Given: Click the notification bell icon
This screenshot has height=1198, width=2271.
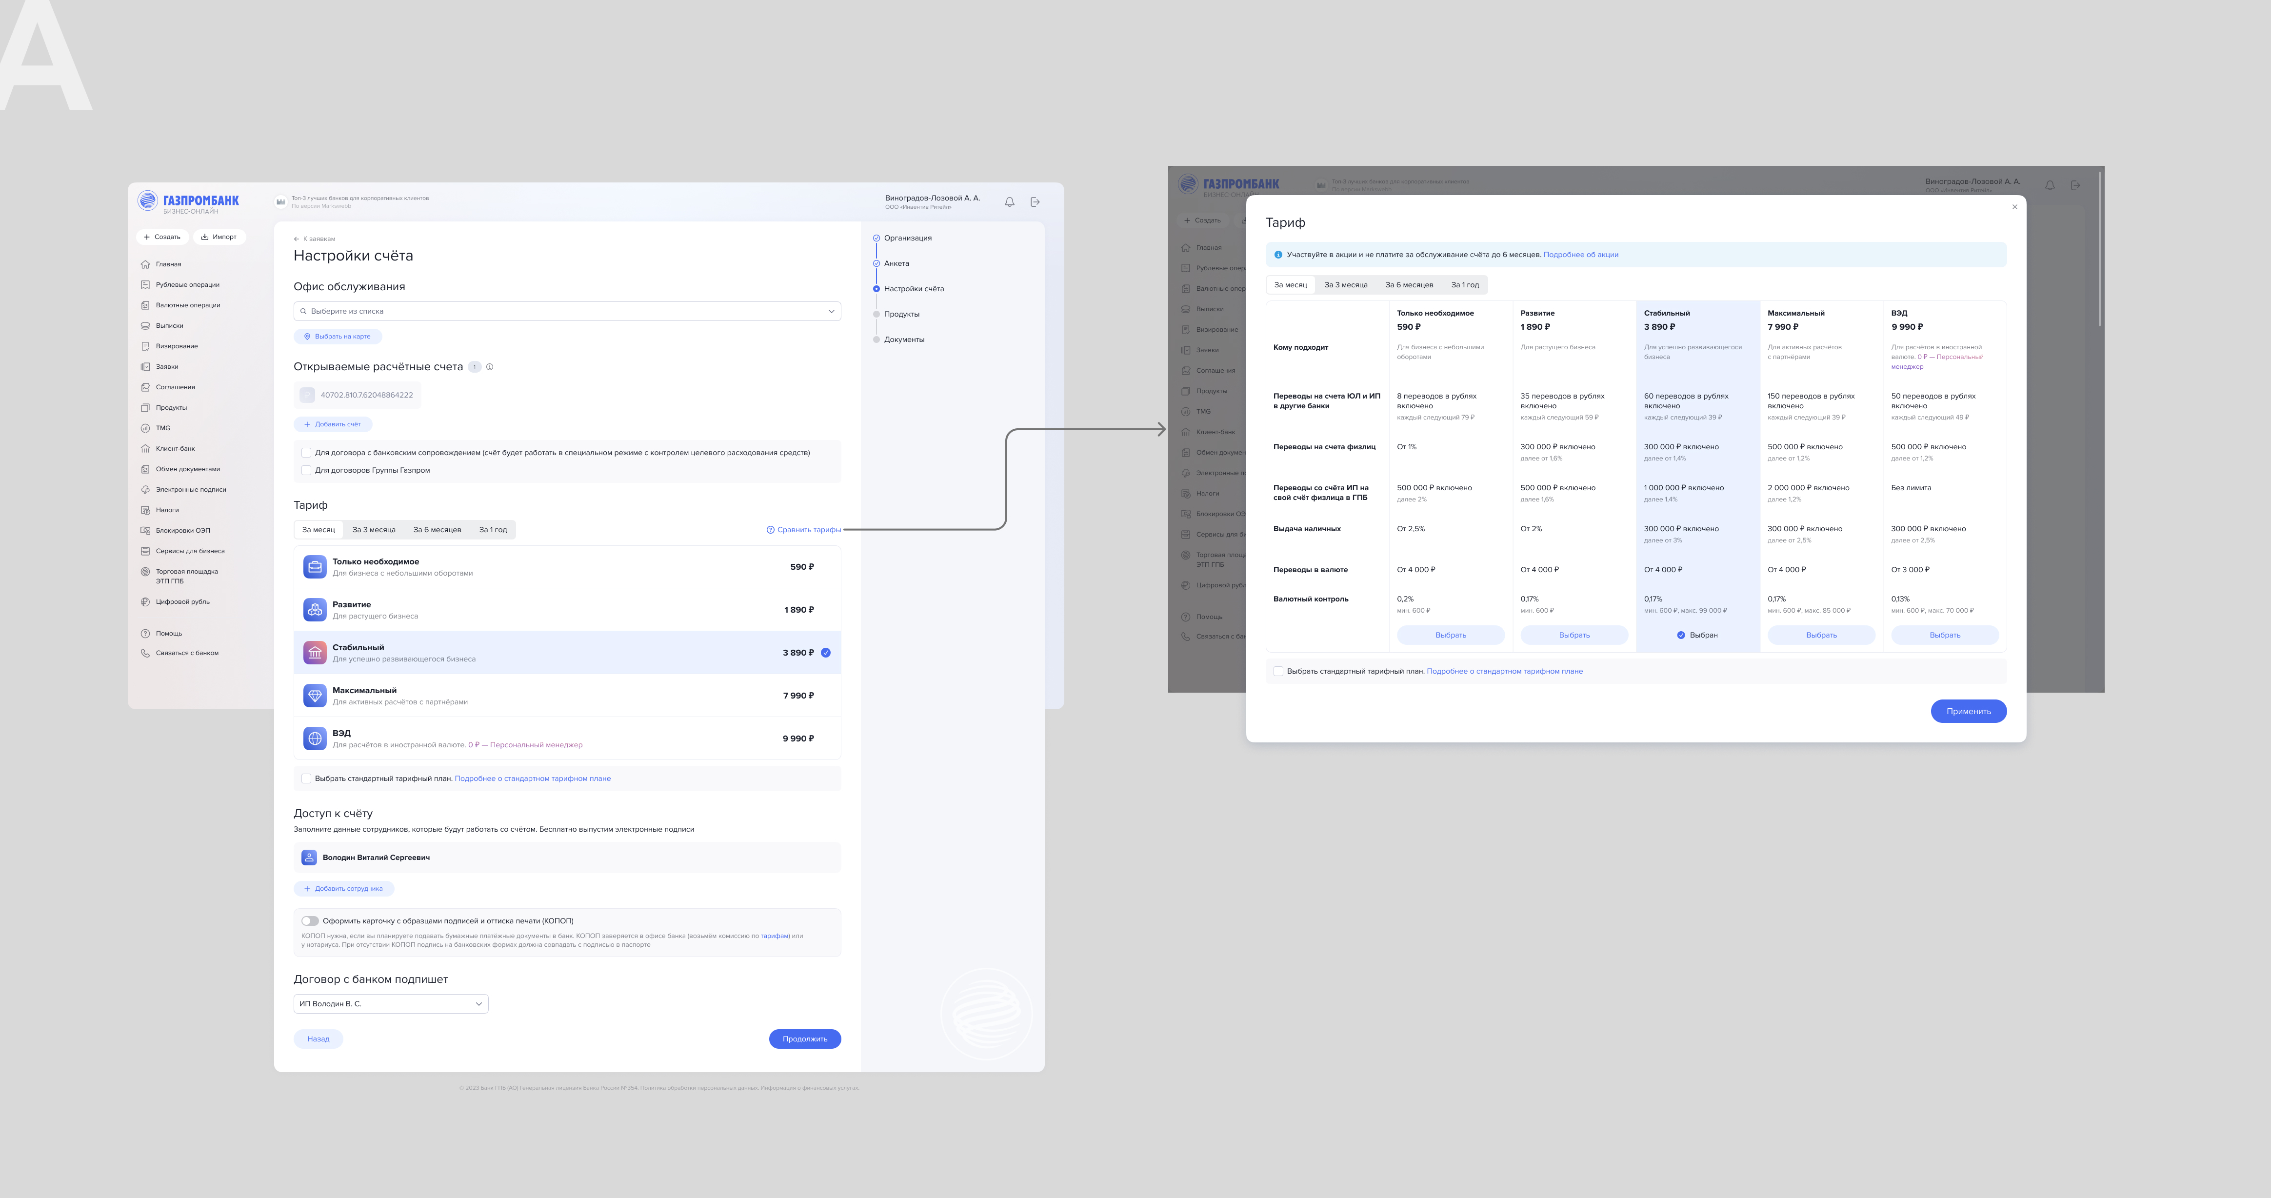Looking at the screenshot, I should (1010, 202).
